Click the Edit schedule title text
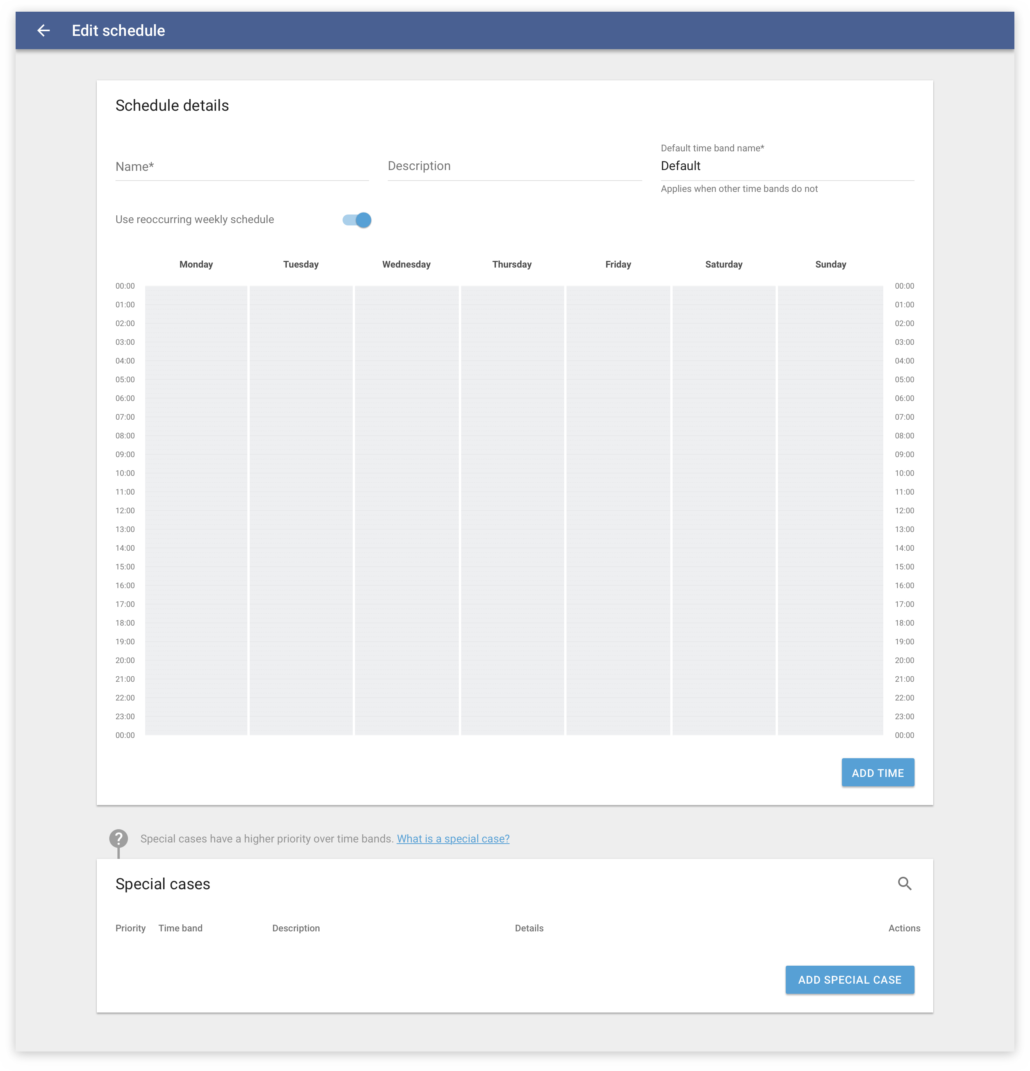Image resolution: width=1030 pixels, height=1071 pixels. point(119,30)
